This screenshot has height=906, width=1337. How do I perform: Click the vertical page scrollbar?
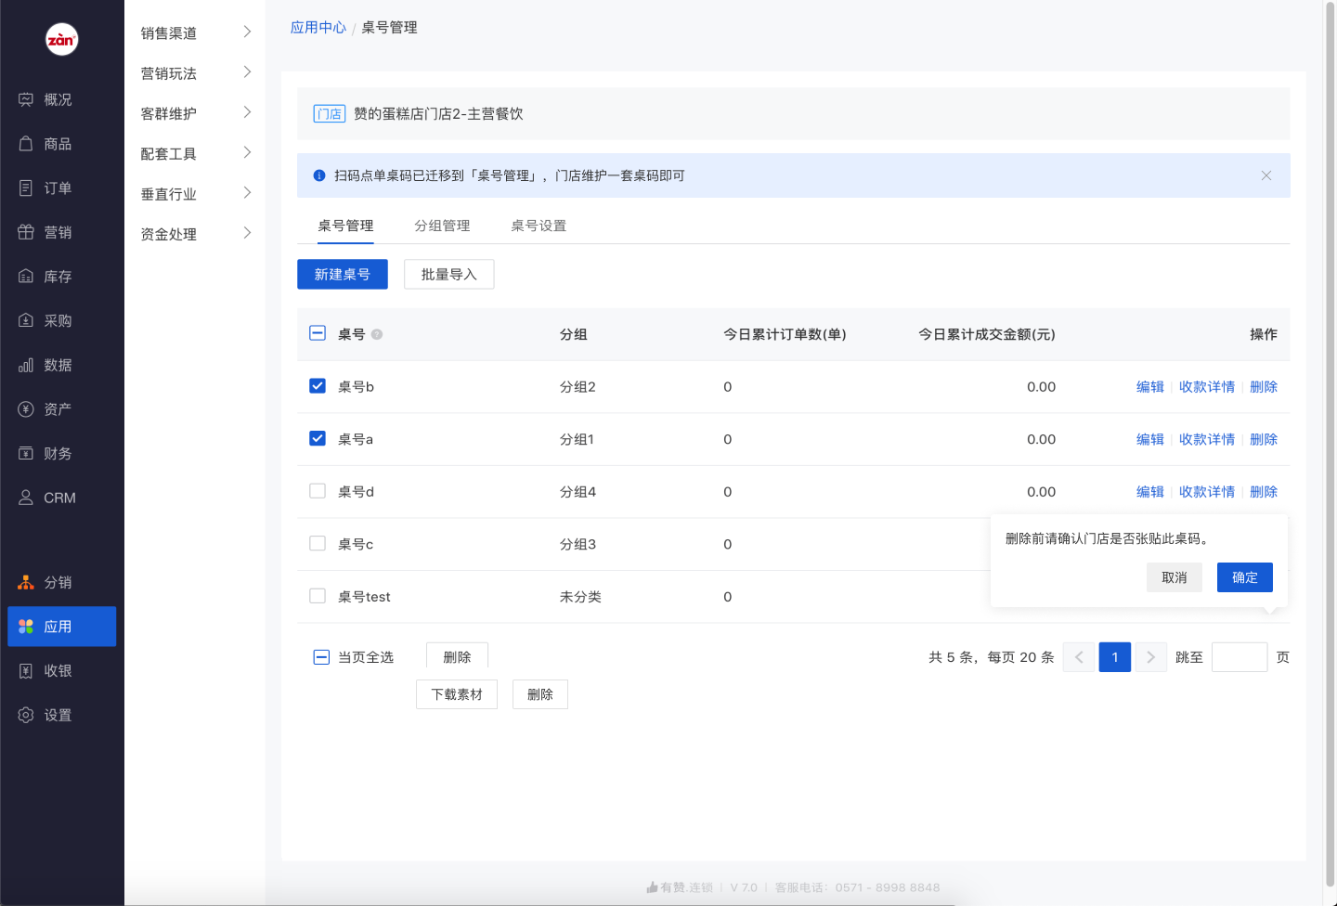click(1330, 446)
